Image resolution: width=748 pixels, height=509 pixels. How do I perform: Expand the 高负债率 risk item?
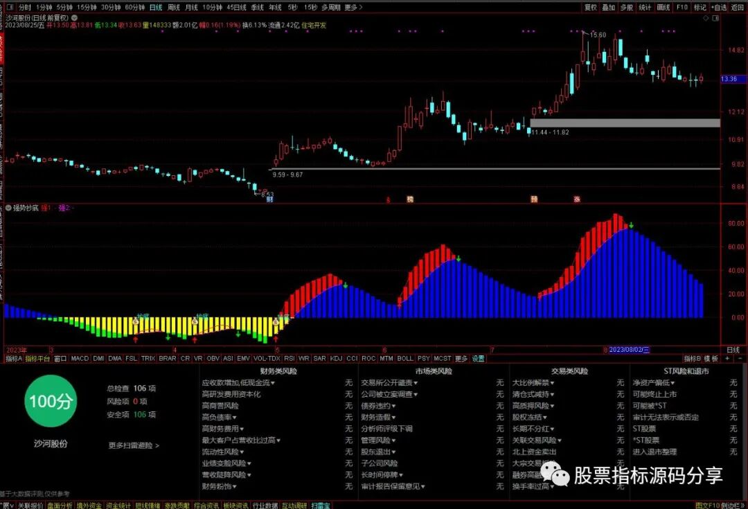click(x=219, y=417)
